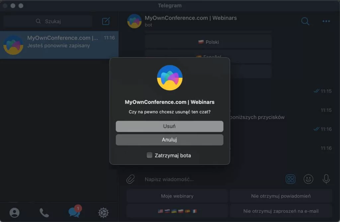Click the Moje webinary bot button

tap(177, 196)
